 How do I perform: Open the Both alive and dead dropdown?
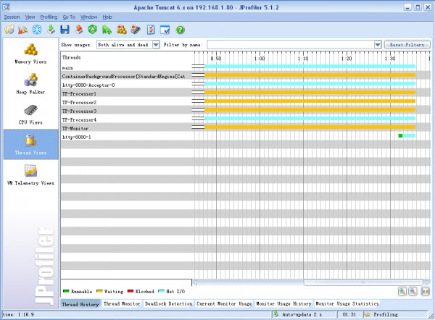click(x=128, y=45)
